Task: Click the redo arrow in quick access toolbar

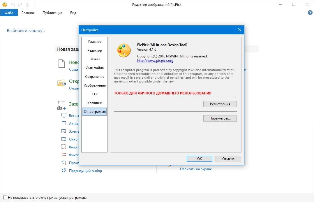Action: point(20,4)
